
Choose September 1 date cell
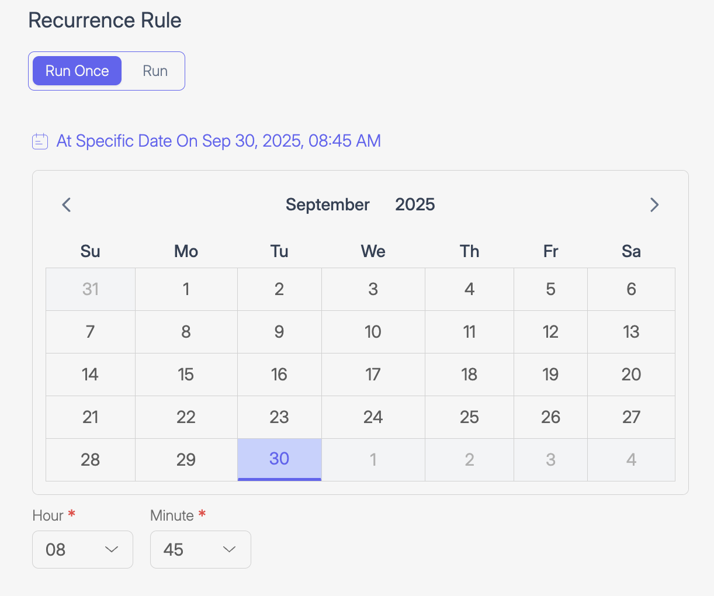186,289
